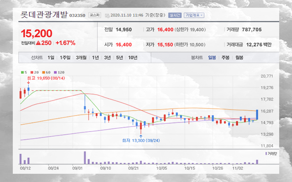Click the 코스피 market label

coord(94,15)
